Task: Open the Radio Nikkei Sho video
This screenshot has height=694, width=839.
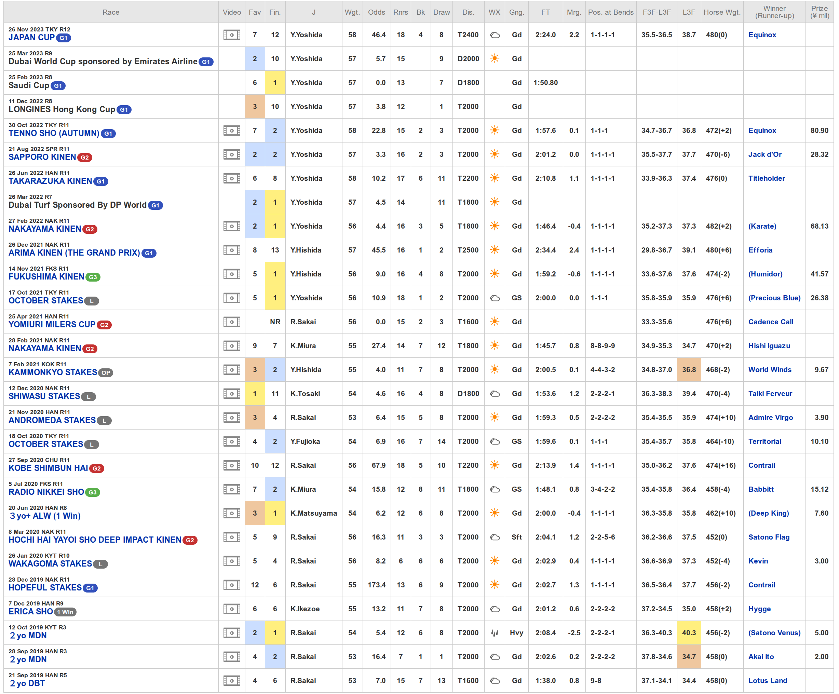Action: coord(231,489)
